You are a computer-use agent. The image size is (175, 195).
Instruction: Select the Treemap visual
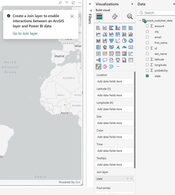click(98, 47)
